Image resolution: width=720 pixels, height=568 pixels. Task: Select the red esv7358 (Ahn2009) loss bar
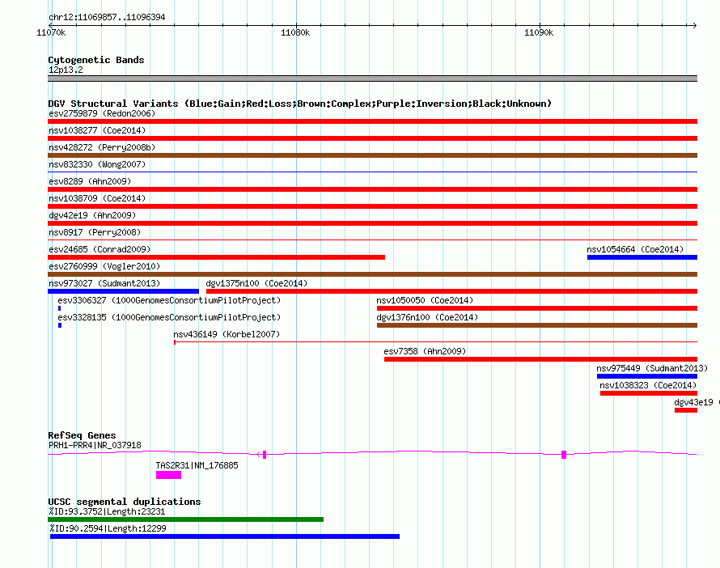tap(540, 359)
